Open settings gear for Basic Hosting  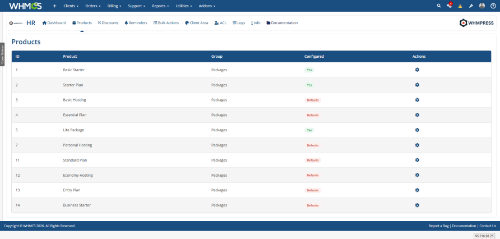(417, 100)
